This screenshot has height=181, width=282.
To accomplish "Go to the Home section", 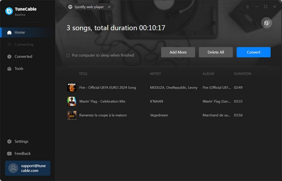I will click(x=28, y=32).
